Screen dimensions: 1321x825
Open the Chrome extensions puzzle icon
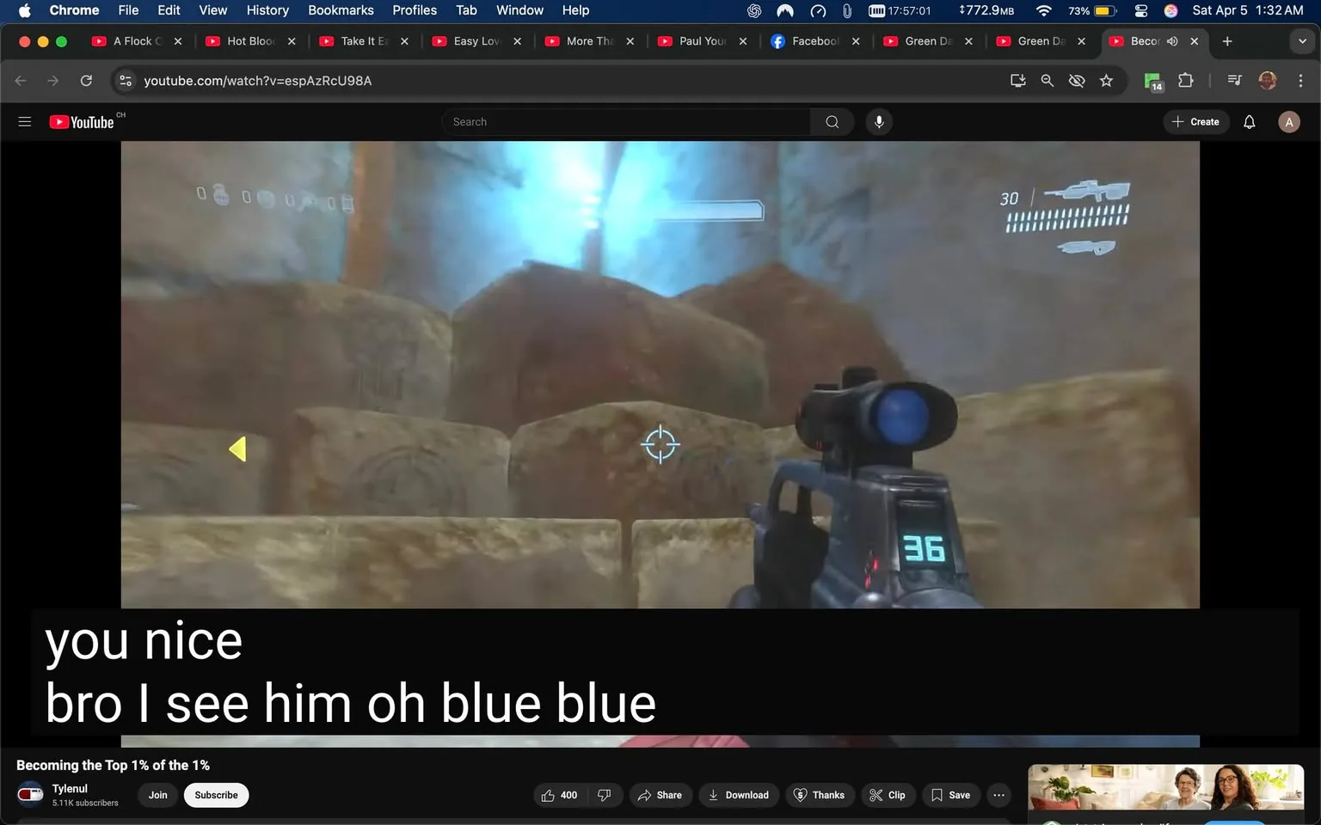pos(1185,81)
